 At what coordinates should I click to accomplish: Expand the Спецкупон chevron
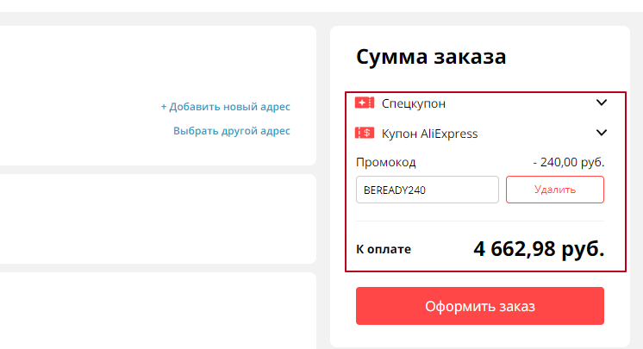click(x=602, y=103)
